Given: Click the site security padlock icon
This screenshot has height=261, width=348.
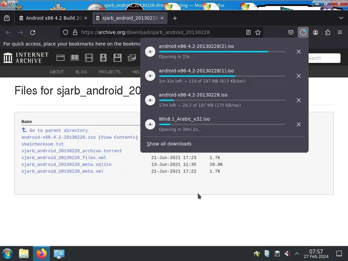Looking at the screenshot, I should coord(75,32).
